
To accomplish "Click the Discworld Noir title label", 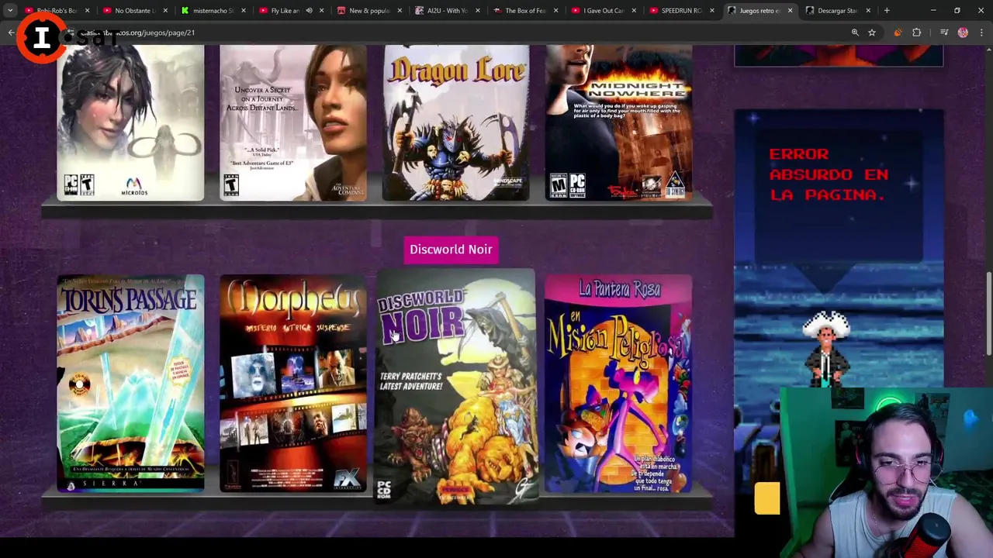I will coord(451,250).
